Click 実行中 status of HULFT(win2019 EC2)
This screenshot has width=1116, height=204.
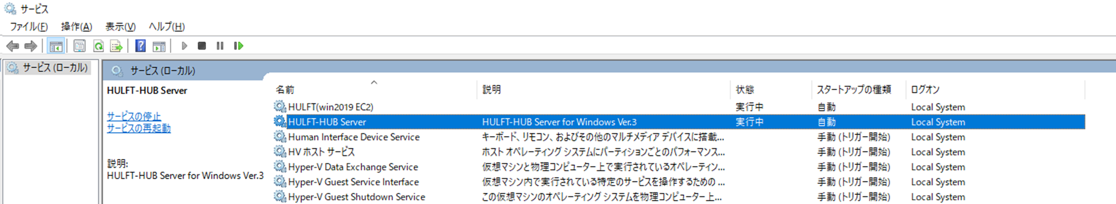tap(749, 107)
